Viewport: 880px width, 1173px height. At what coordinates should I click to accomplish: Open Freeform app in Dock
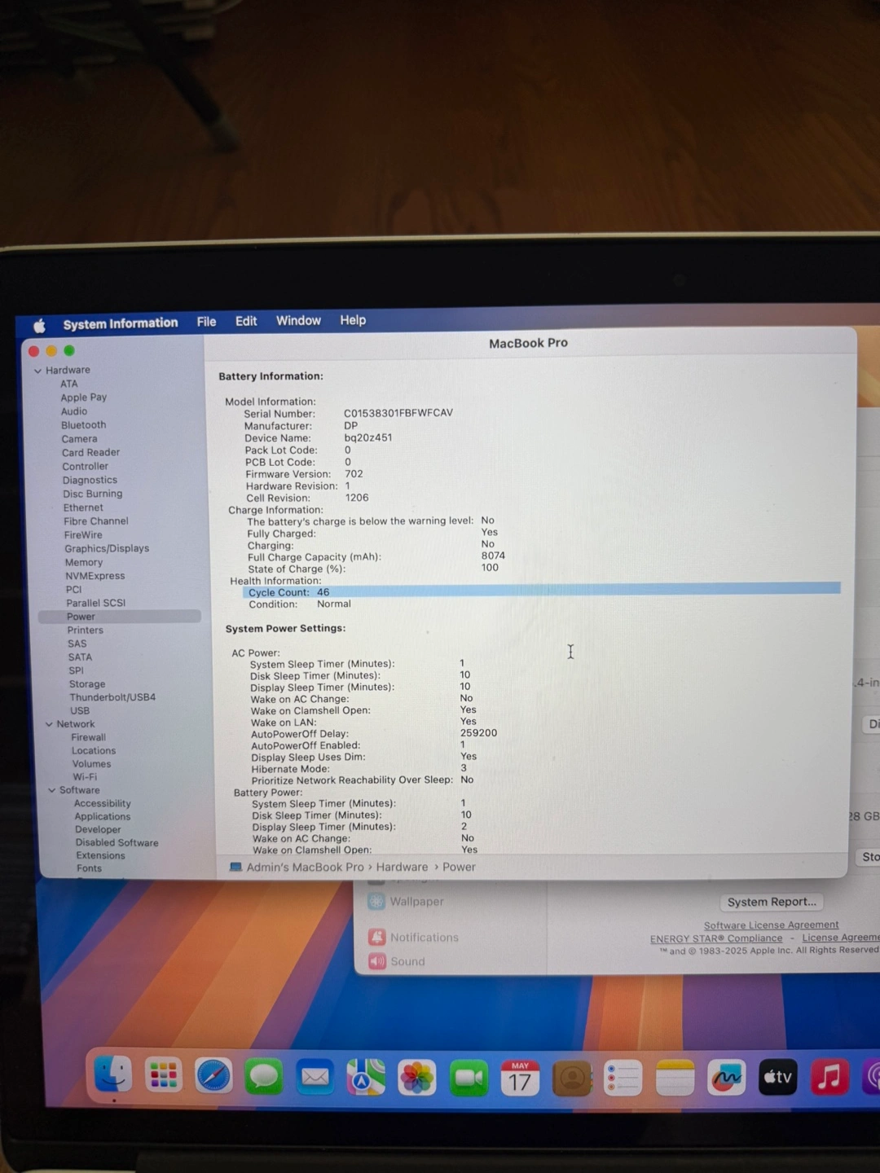pyautogui.click(x=726, y=1079)
